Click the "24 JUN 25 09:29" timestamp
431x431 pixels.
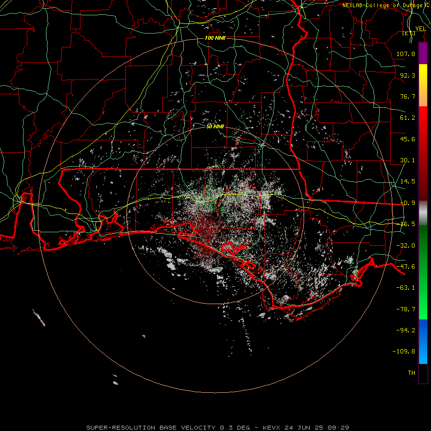[x=317, y=428]
